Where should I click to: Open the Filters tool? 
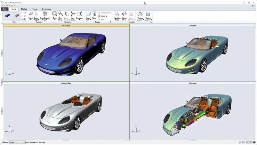click(x=94, y=14)
